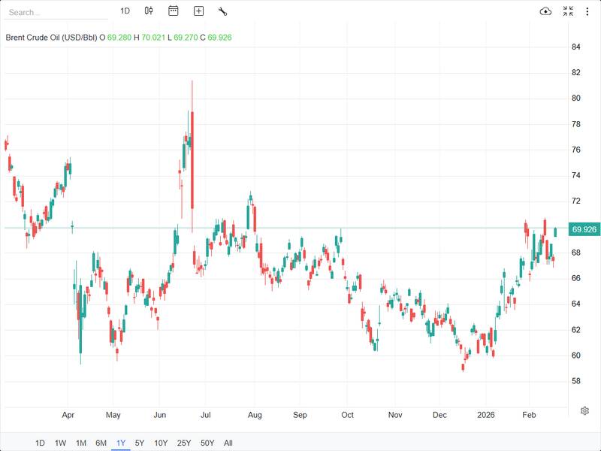
Task: Show the 5Y price history
Action: (x=140, y=443)
